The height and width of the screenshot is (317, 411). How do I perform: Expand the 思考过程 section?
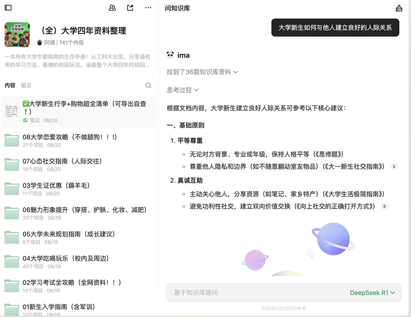tap(183, 90)
